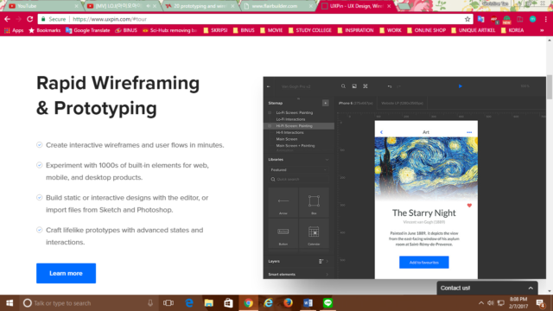Click the Add to favourites button
The height and width of the screenshot is (311, 553).
click(x=424, y=263)
